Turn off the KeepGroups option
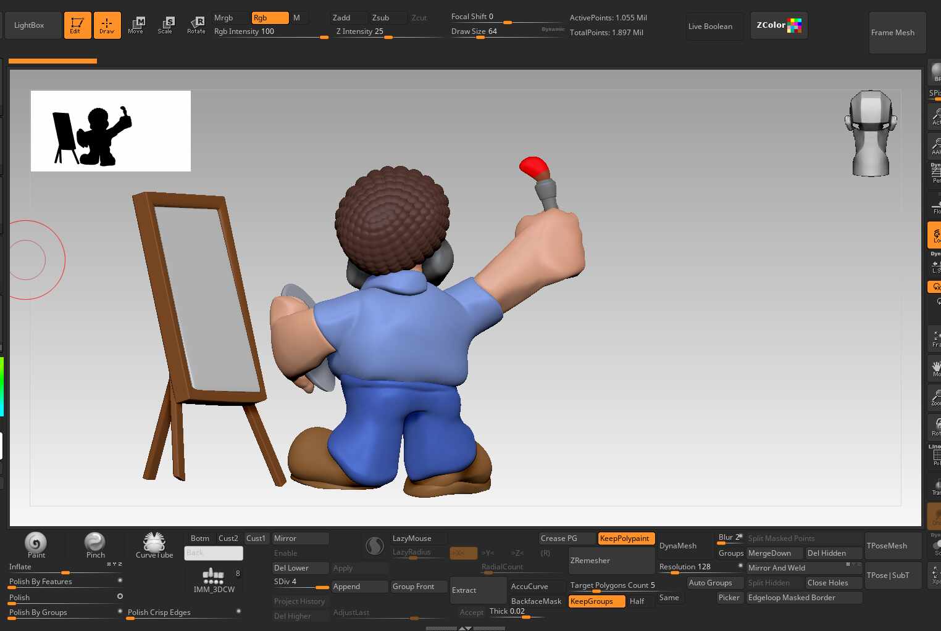 (x=596, y=601)
